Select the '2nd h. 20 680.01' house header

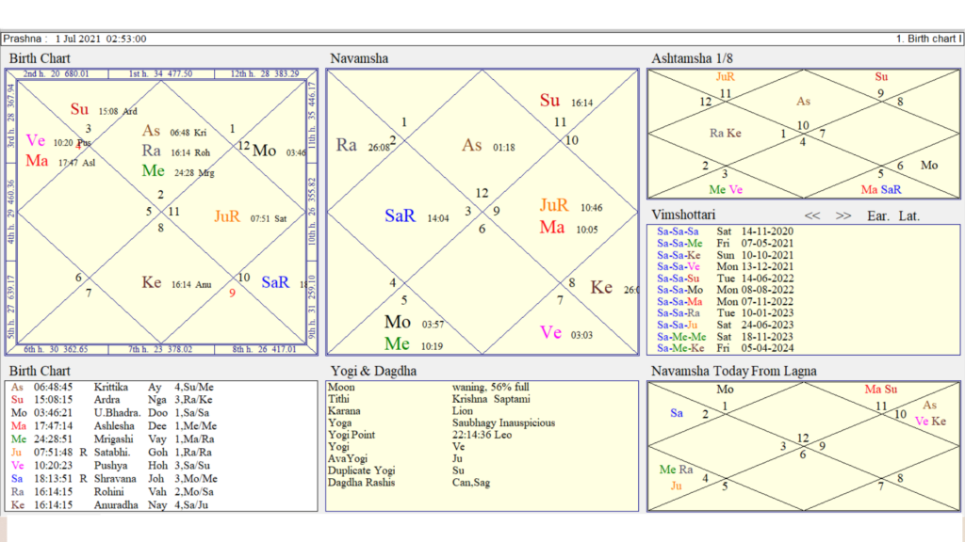click(57, 73)
